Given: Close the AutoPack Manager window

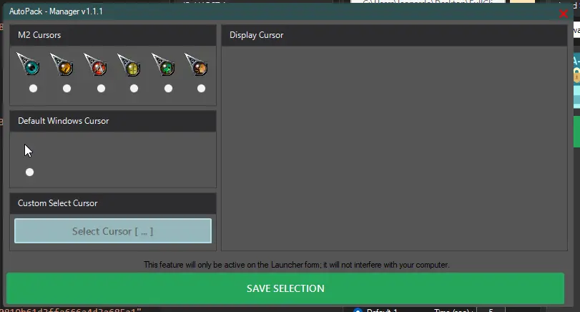Looking at the screenshot, I should 564,14.
